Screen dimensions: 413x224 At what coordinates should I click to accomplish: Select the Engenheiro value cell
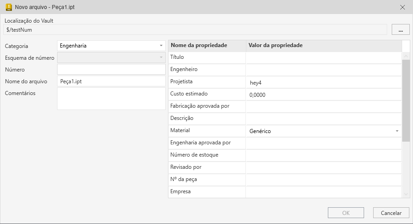323,70
